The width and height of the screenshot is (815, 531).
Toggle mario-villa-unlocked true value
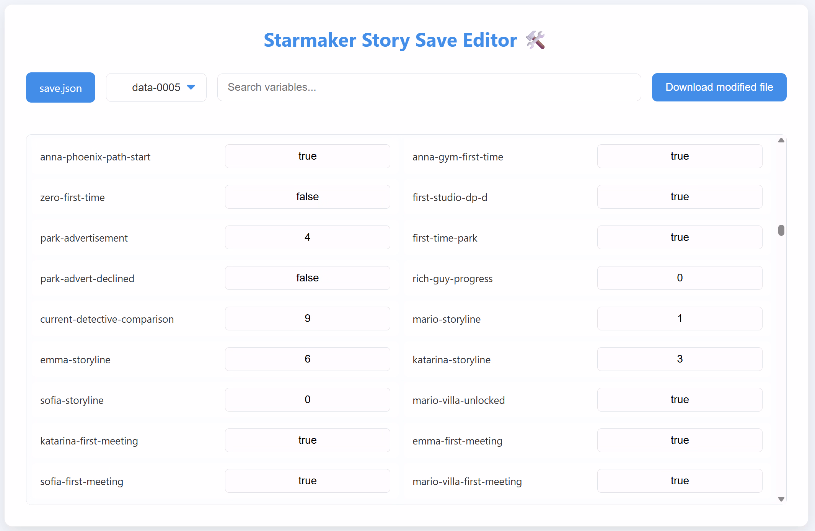click(x=680, y=400)
